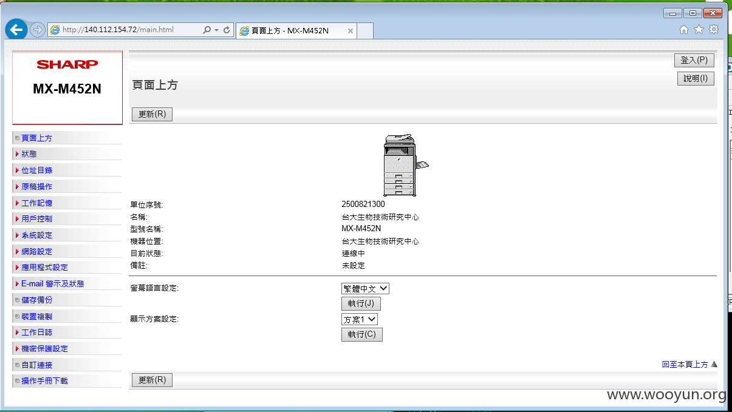Click the SHARP logo

pos(67,64)
